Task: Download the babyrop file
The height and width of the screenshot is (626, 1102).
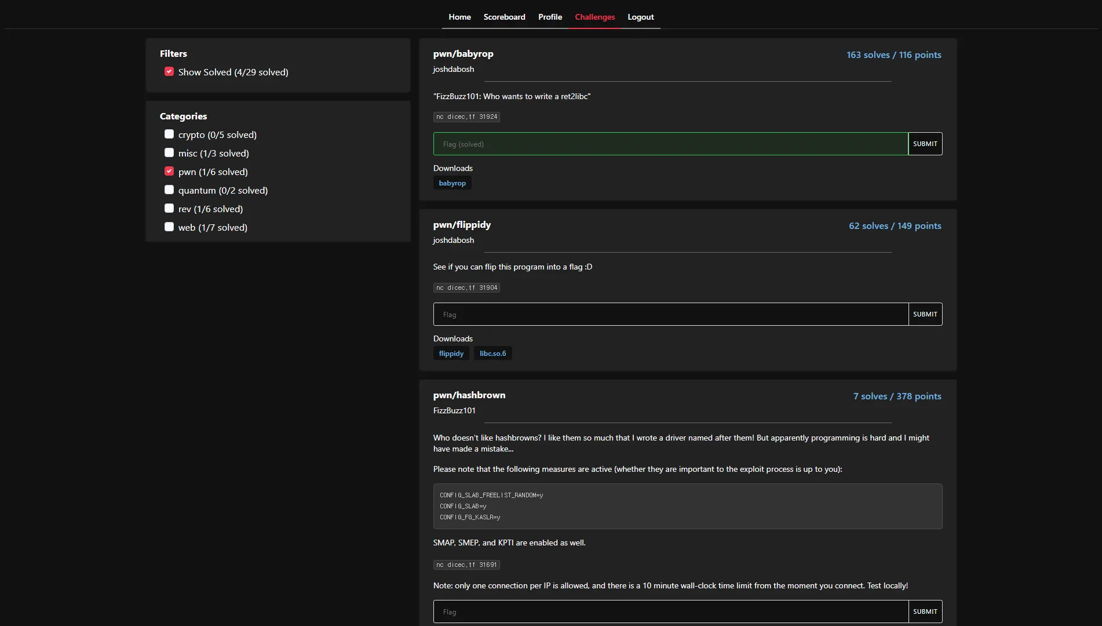Action: [x=452, y=183]
